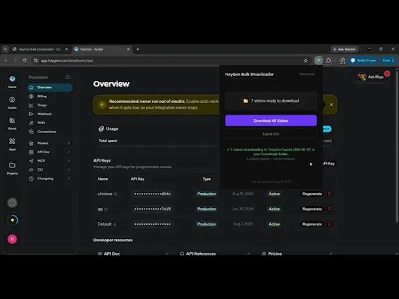Open API Doc sidebar link
The height and width of the screenshot is (299, 399).
coord(49,152)
